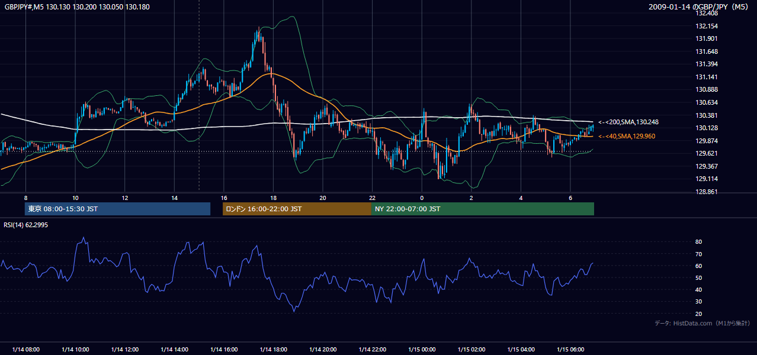The image size is (757, 355).
Task: Click RSI scale level 30
Action: 699,302
